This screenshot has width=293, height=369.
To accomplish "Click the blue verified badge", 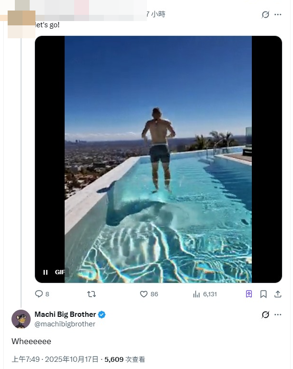I will tap(102, 314).
